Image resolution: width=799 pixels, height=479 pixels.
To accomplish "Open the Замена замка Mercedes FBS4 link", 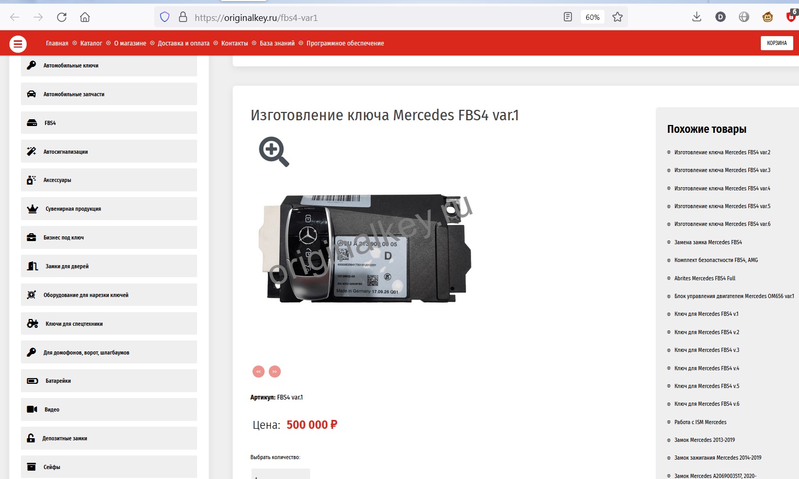I will [x=708, y=242].
